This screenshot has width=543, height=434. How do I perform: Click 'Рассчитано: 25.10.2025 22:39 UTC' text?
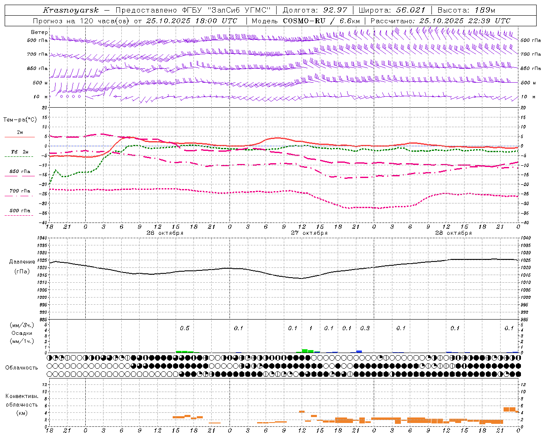point(440,21)
